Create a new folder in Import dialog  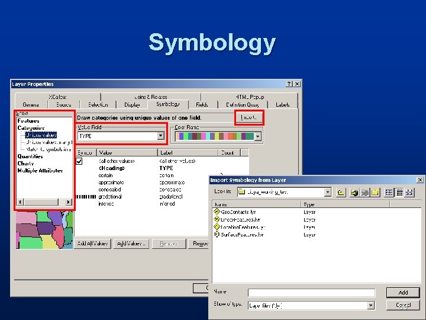[x=375, y=193]
